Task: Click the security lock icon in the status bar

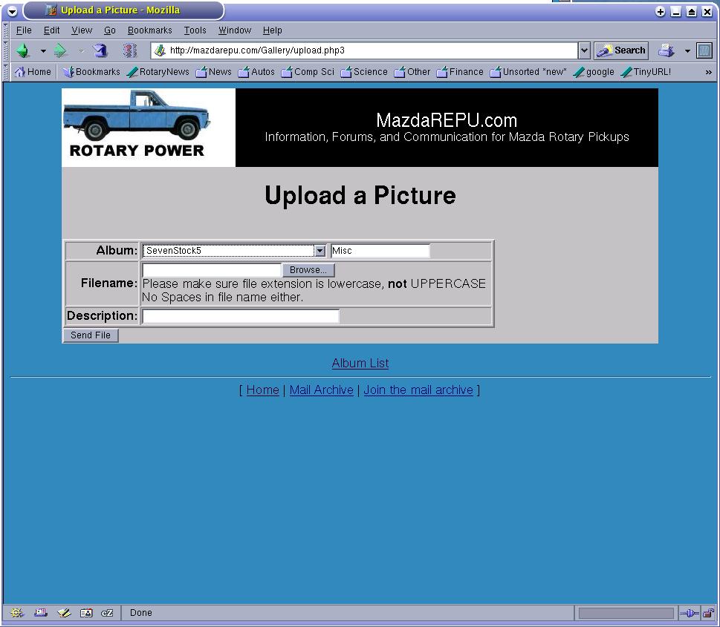Action: (709, 613)
